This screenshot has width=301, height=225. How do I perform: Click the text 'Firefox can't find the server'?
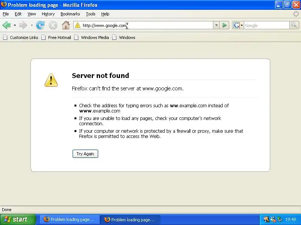(103, 88)
